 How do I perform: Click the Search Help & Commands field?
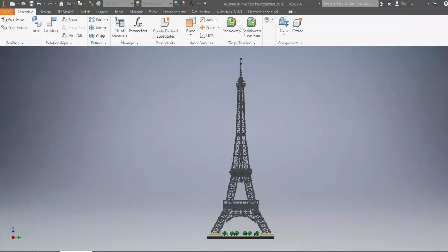350,4
